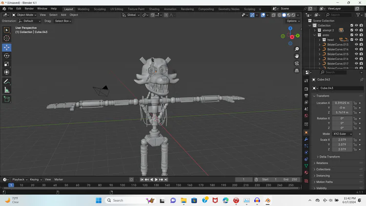Select the Select Box tool
366x206 pixels.
point(6,30)
